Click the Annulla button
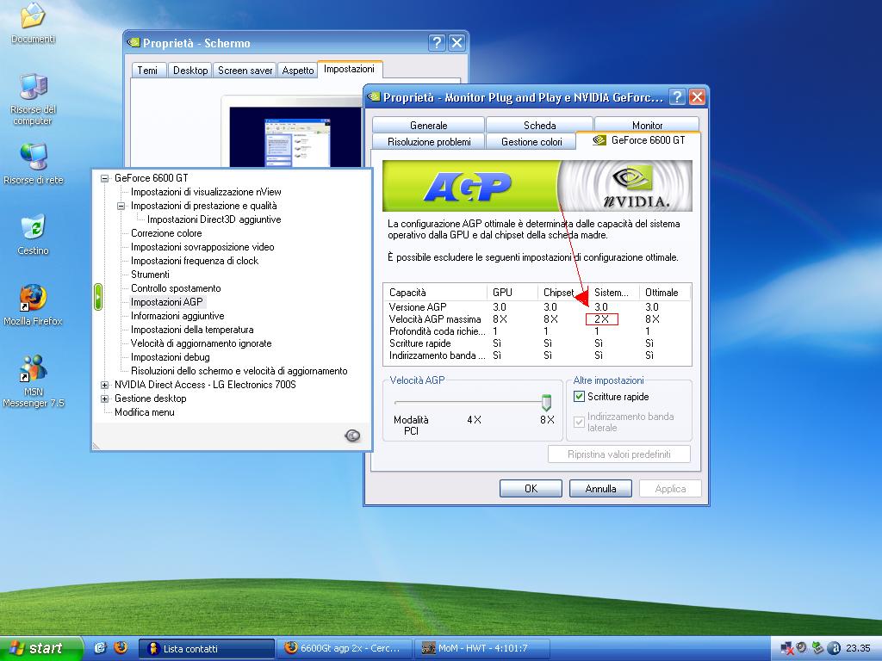This screenshot has height=661, width=882. tap(600, 489)
